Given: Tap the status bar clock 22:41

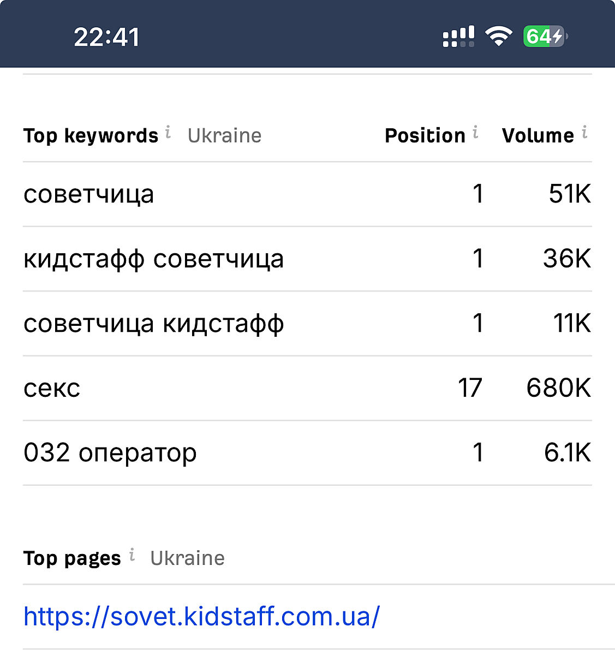Looking at the screenshot, I should 107,37.
